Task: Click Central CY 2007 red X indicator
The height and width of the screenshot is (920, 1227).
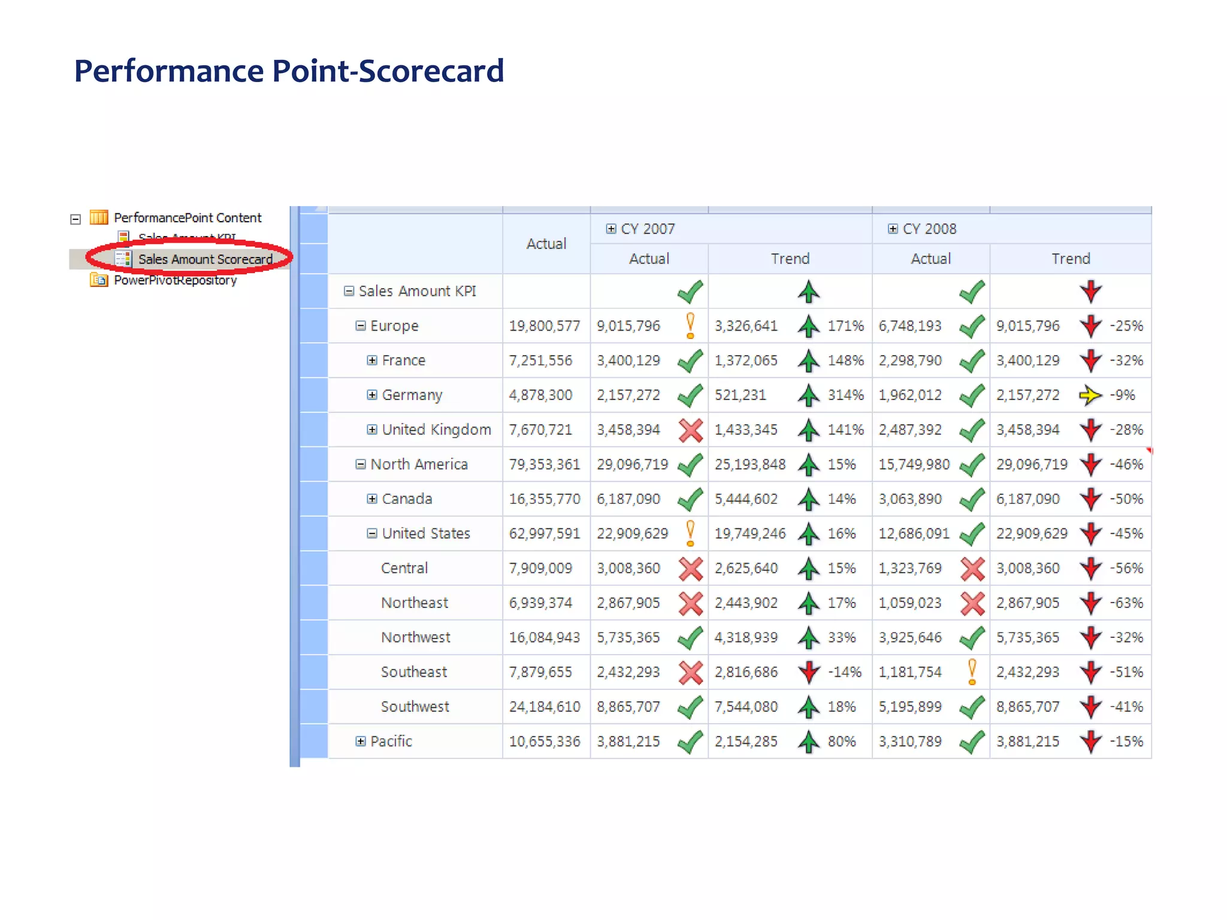Action: tap(691, 568)
